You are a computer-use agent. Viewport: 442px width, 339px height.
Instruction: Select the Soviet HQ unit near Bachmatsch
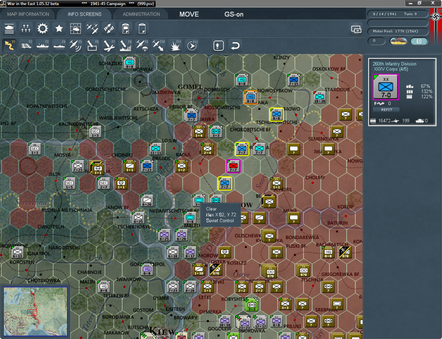(328, 252)
